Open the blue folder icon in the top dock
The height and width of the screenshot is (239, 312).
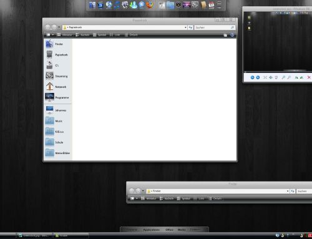pyautogui.click(x=170, y=5)
